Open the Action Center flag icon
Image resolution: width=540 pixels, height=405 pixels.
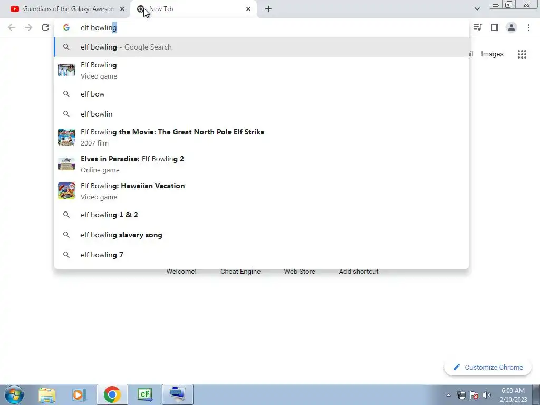(474, 395)
